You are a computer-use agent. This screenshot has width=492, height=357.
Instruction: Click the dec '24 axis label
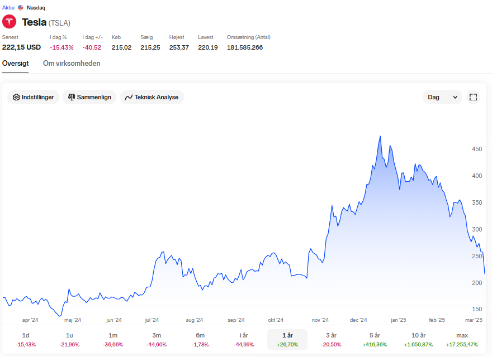[358, 320]
